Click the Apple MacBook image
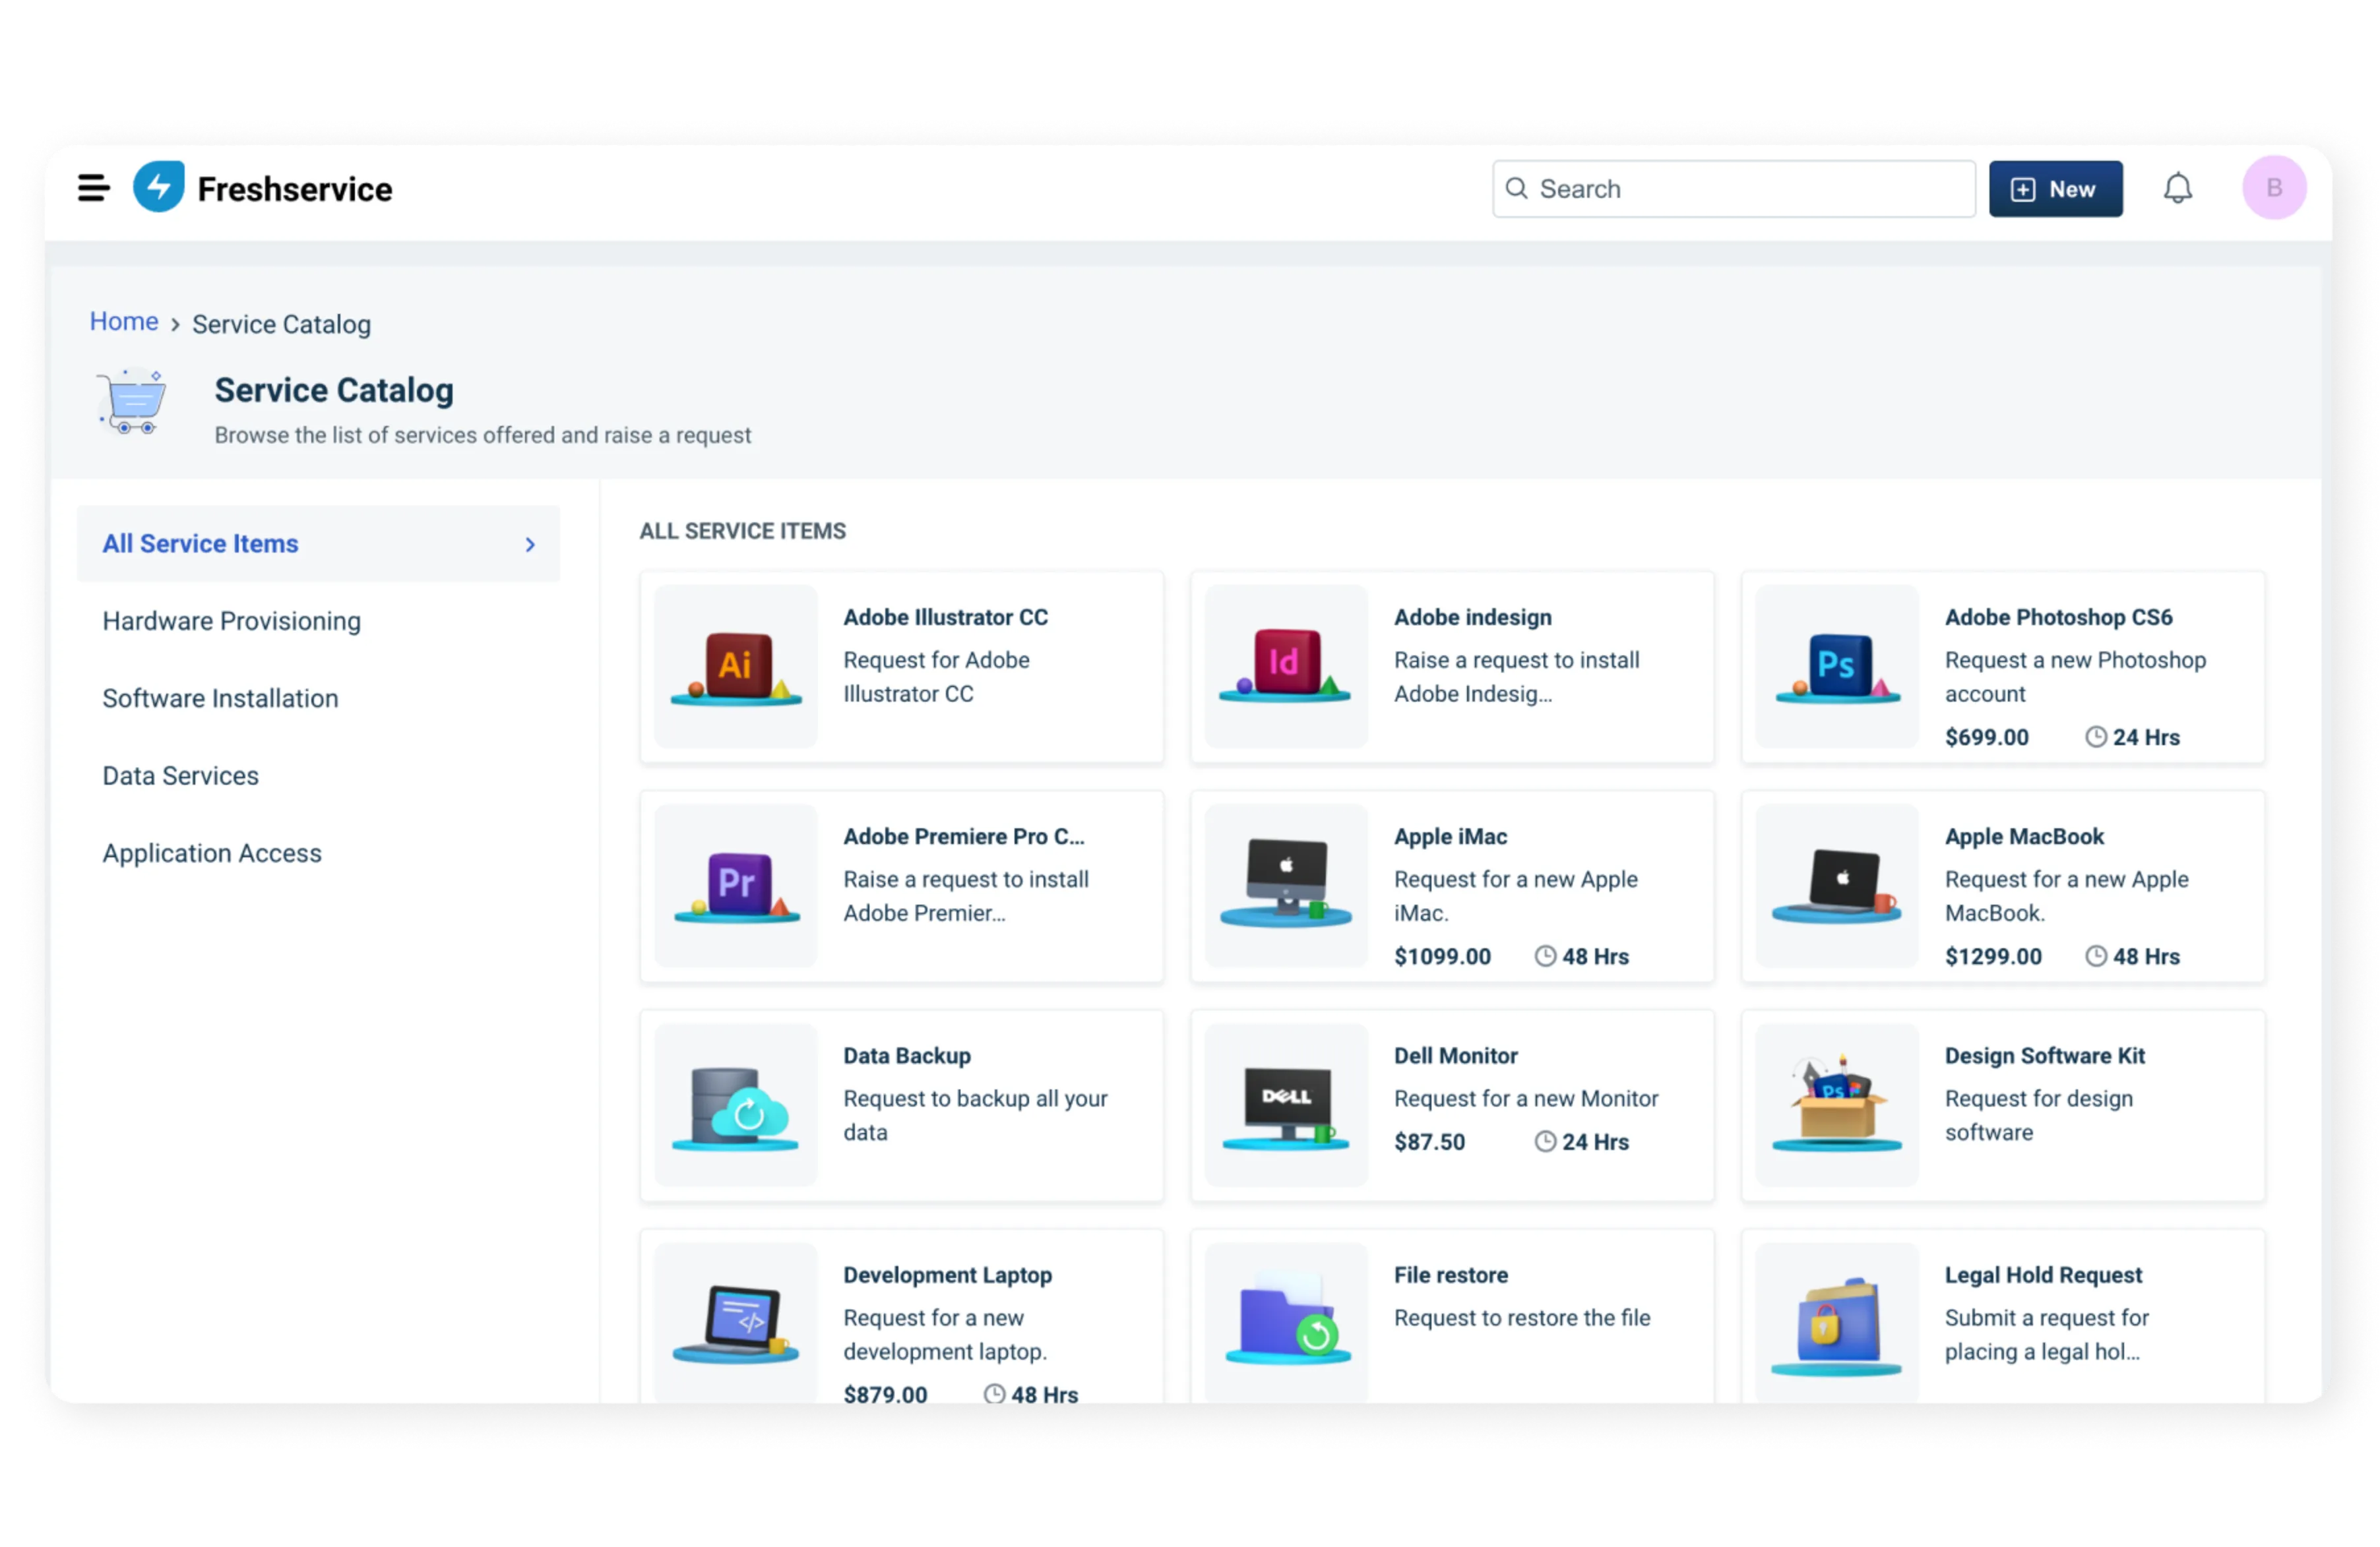The image size is (2380, 1547). (1836, 884)
